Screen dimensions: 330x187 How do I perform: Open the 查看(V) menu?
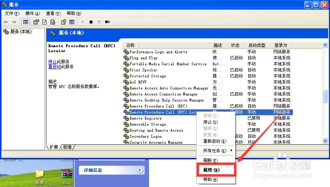pyautogui.click(x=53, y=13)
